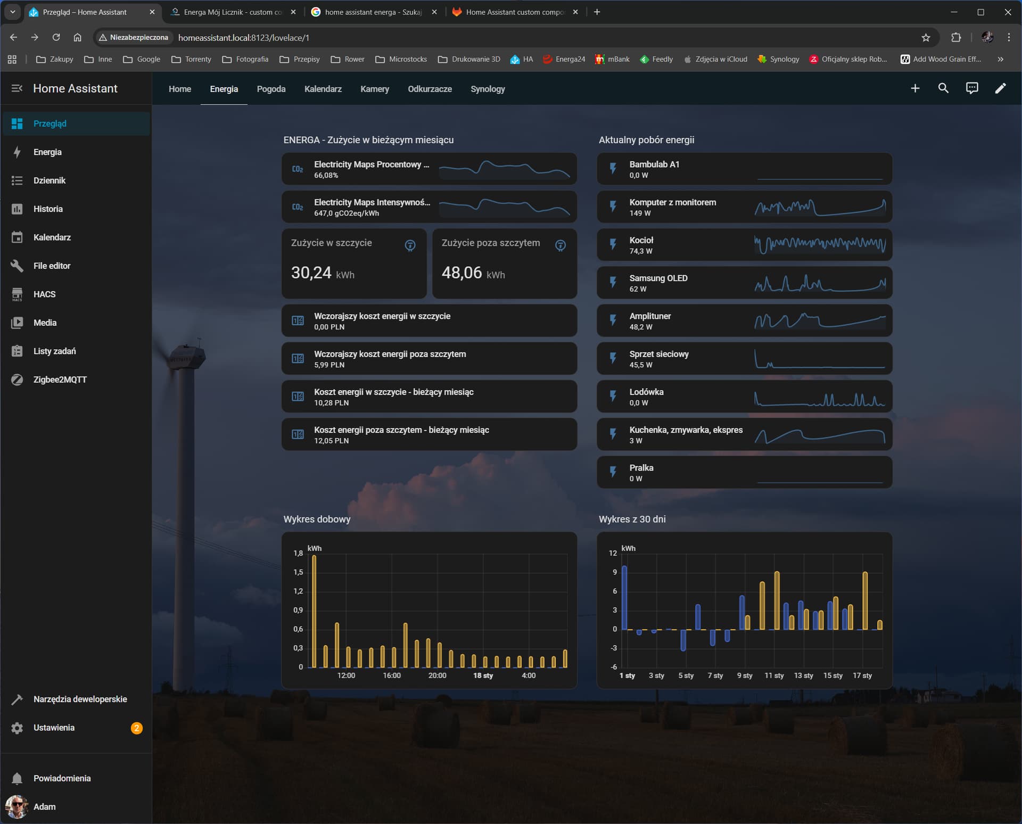Open Narzędzia deweloperskie in sidebar
This screenshot has height=824, width=1022.
coord(80,699)
